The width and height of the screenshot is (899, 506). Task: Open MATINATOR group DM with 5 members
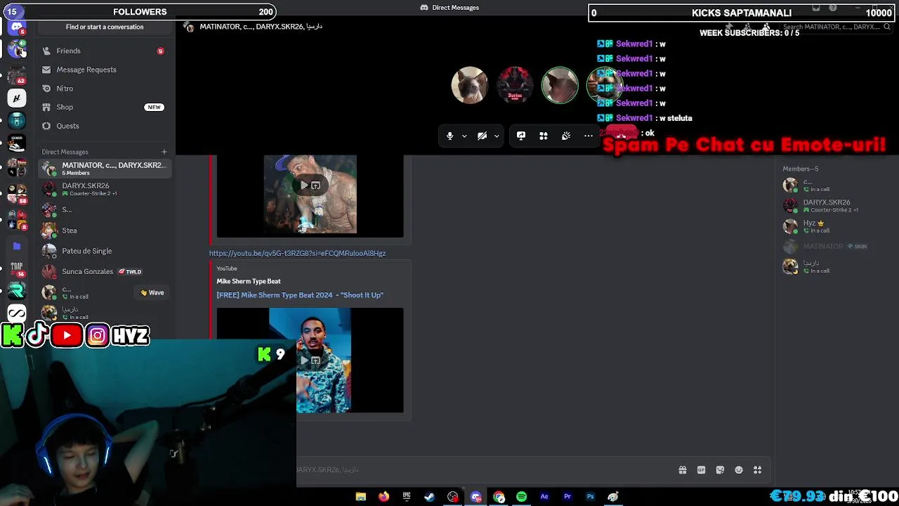[105, 169]
